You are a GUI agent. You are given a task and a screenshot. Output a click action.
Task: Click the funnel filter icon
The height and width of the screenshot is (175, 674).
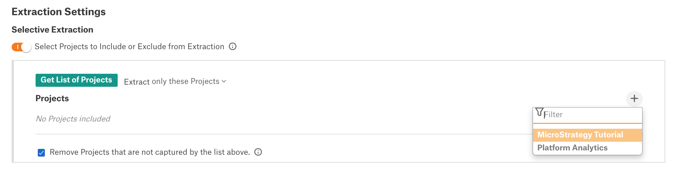point(539,112)
